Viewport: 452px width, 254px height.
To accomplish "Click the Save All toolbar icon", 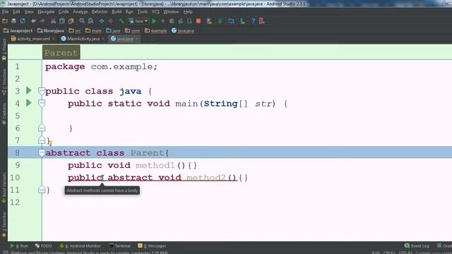I will coord(13,21).
